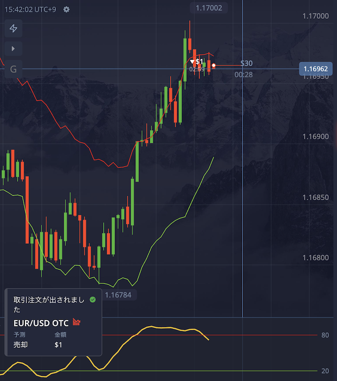Click the current price dot on chart

(214, 65)
